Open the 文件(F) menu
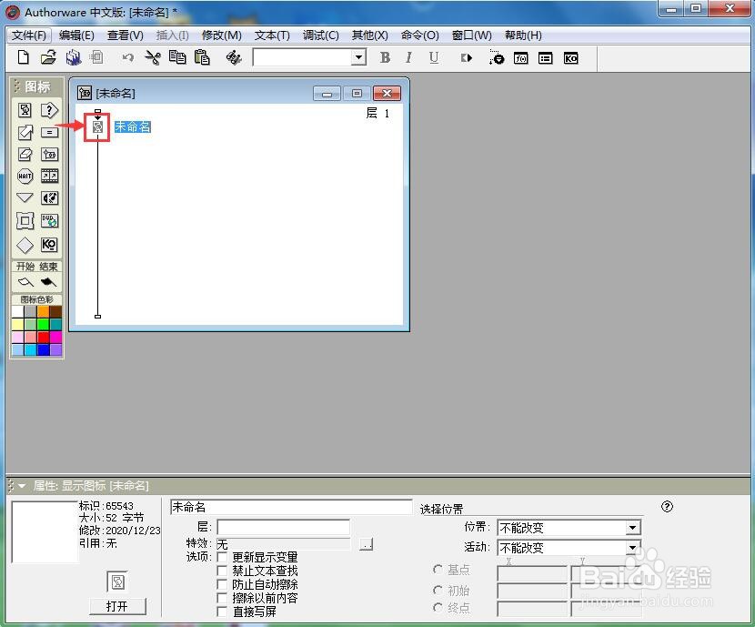 click(x=29, y=35)
